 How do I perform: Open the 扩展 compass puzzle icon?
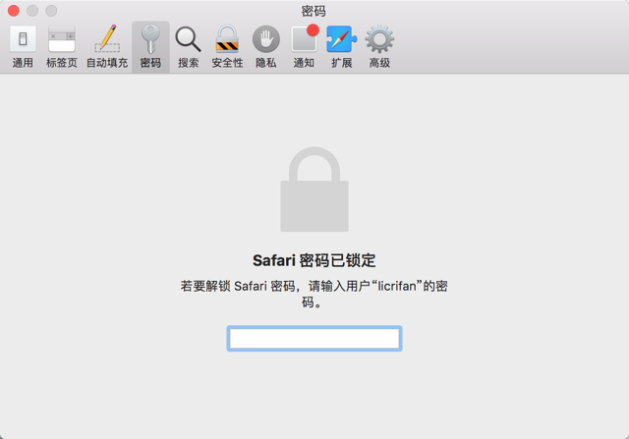tap(341, 39)
